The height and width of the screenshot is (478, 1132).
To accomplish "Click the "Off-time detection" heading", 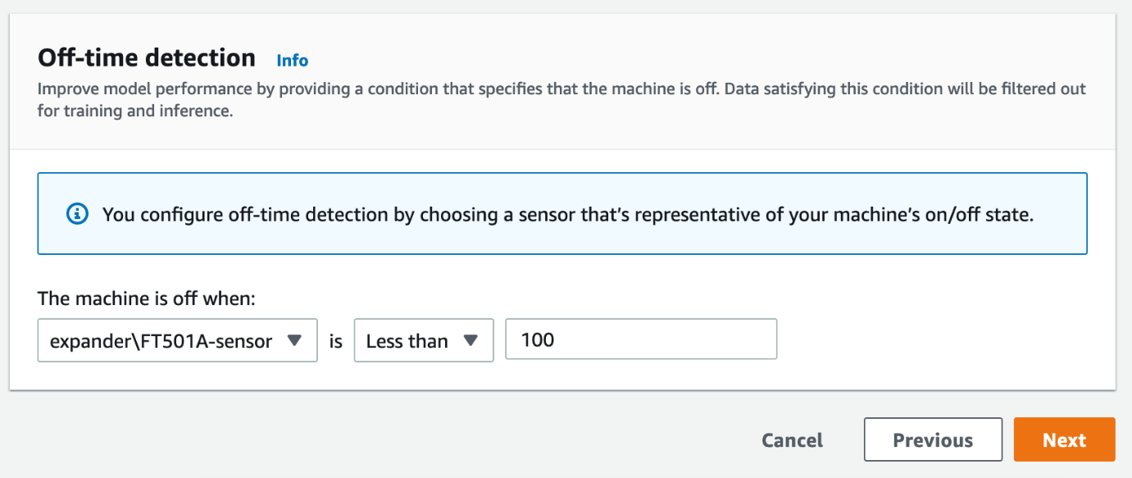I will [147, 58].
